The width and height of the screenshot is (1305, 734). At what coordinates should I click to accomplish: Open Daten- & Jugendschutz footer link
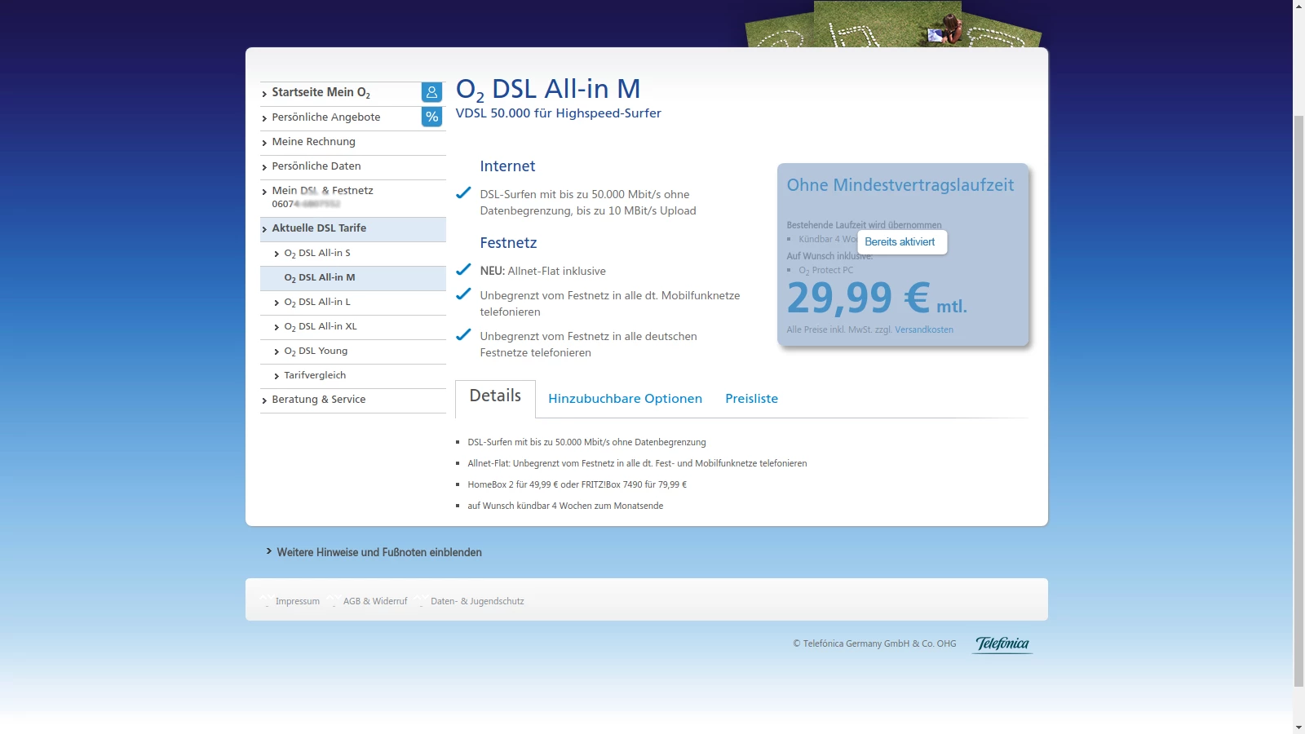477,602
